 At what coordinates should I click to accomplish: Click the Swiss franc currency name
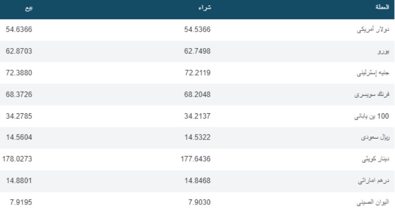click(x=372, y=95)
